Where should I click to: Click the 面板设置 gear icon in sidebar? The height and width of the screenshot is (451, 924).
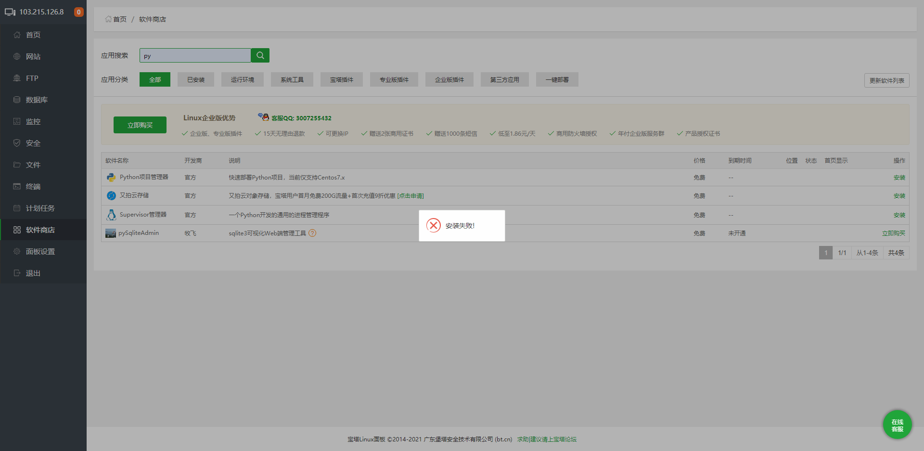(x=17, y=251)
